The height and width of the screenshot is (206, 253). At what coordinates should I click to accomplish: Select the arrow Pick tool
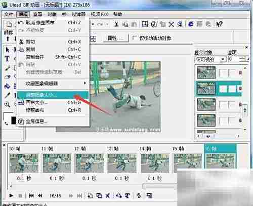coord(8,50)
